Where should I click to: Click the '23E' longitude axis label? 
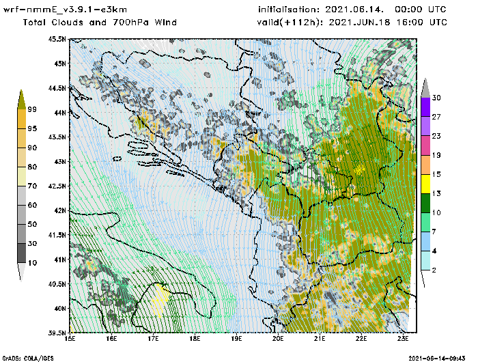point(403,339)
